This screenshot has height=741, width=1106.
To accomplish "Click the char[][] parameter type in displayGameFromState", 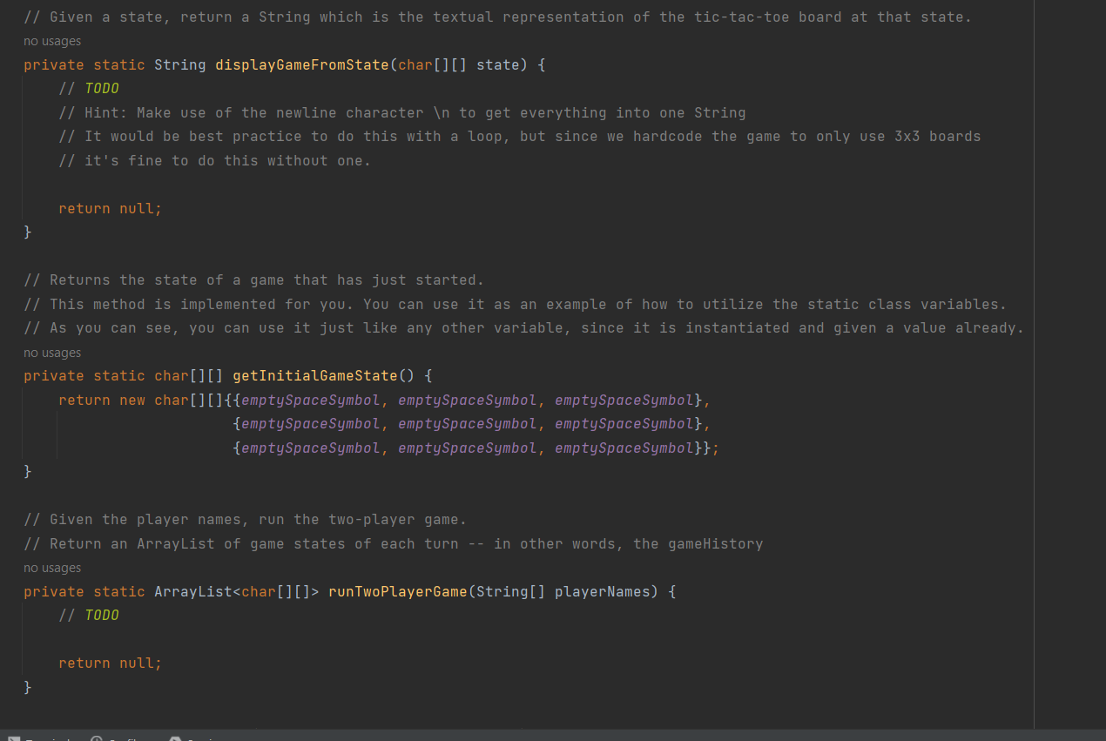I will click(x=432, y=64).
